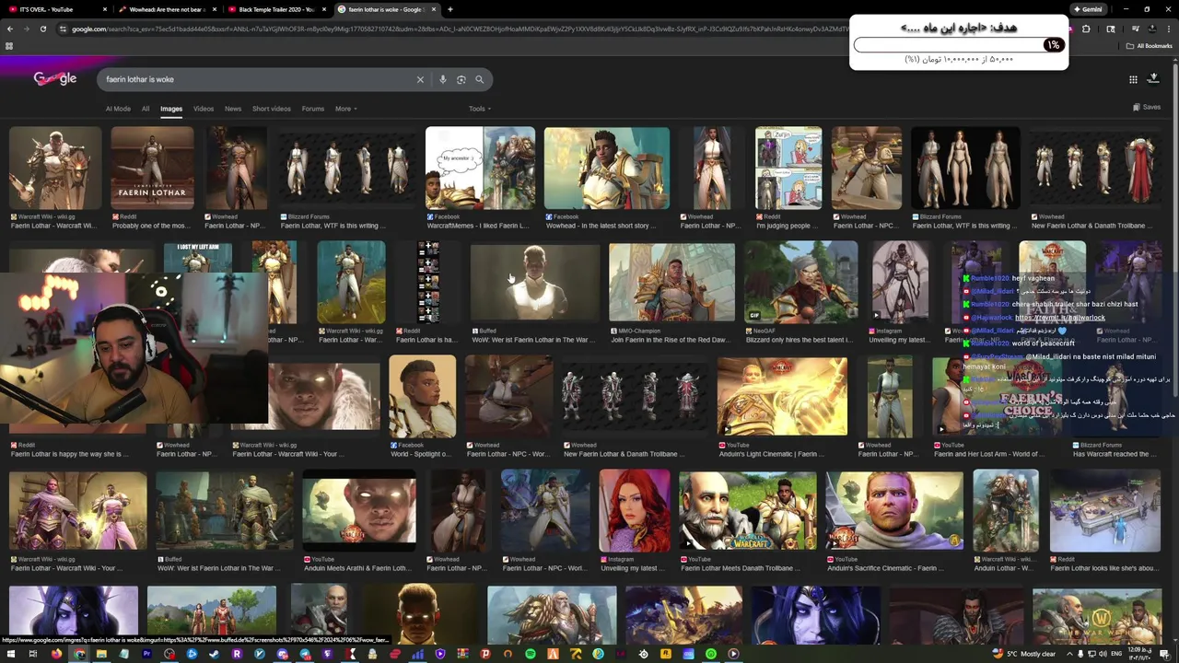Image resolution: width=1179 pixels, height=663 pixels.
Task: Click "Join Faerin in the Rise of the Red Daw..." caption
Action: 671,340
